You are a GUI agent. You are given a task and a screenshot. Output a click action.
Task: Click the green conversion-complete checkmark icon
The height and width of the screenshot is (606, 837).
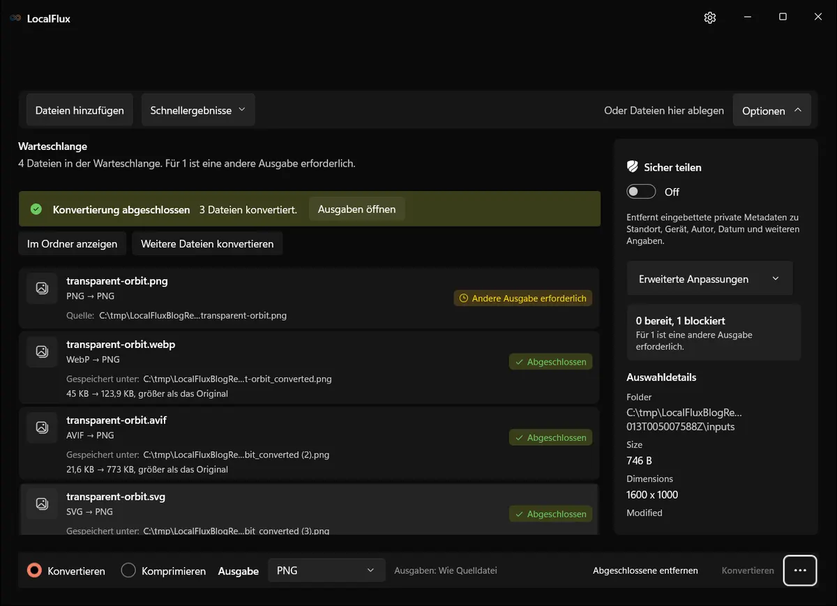(x=36, y=209)
